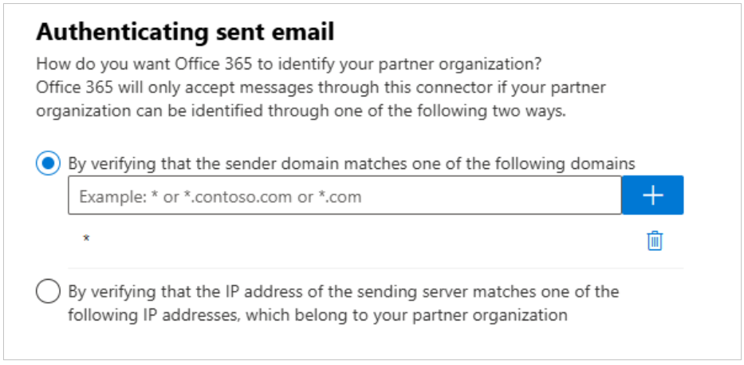The width and height of the screenshot is (744, 365).
Task: Select the * domain entry in the list
Action: click(x=86, y=238)
